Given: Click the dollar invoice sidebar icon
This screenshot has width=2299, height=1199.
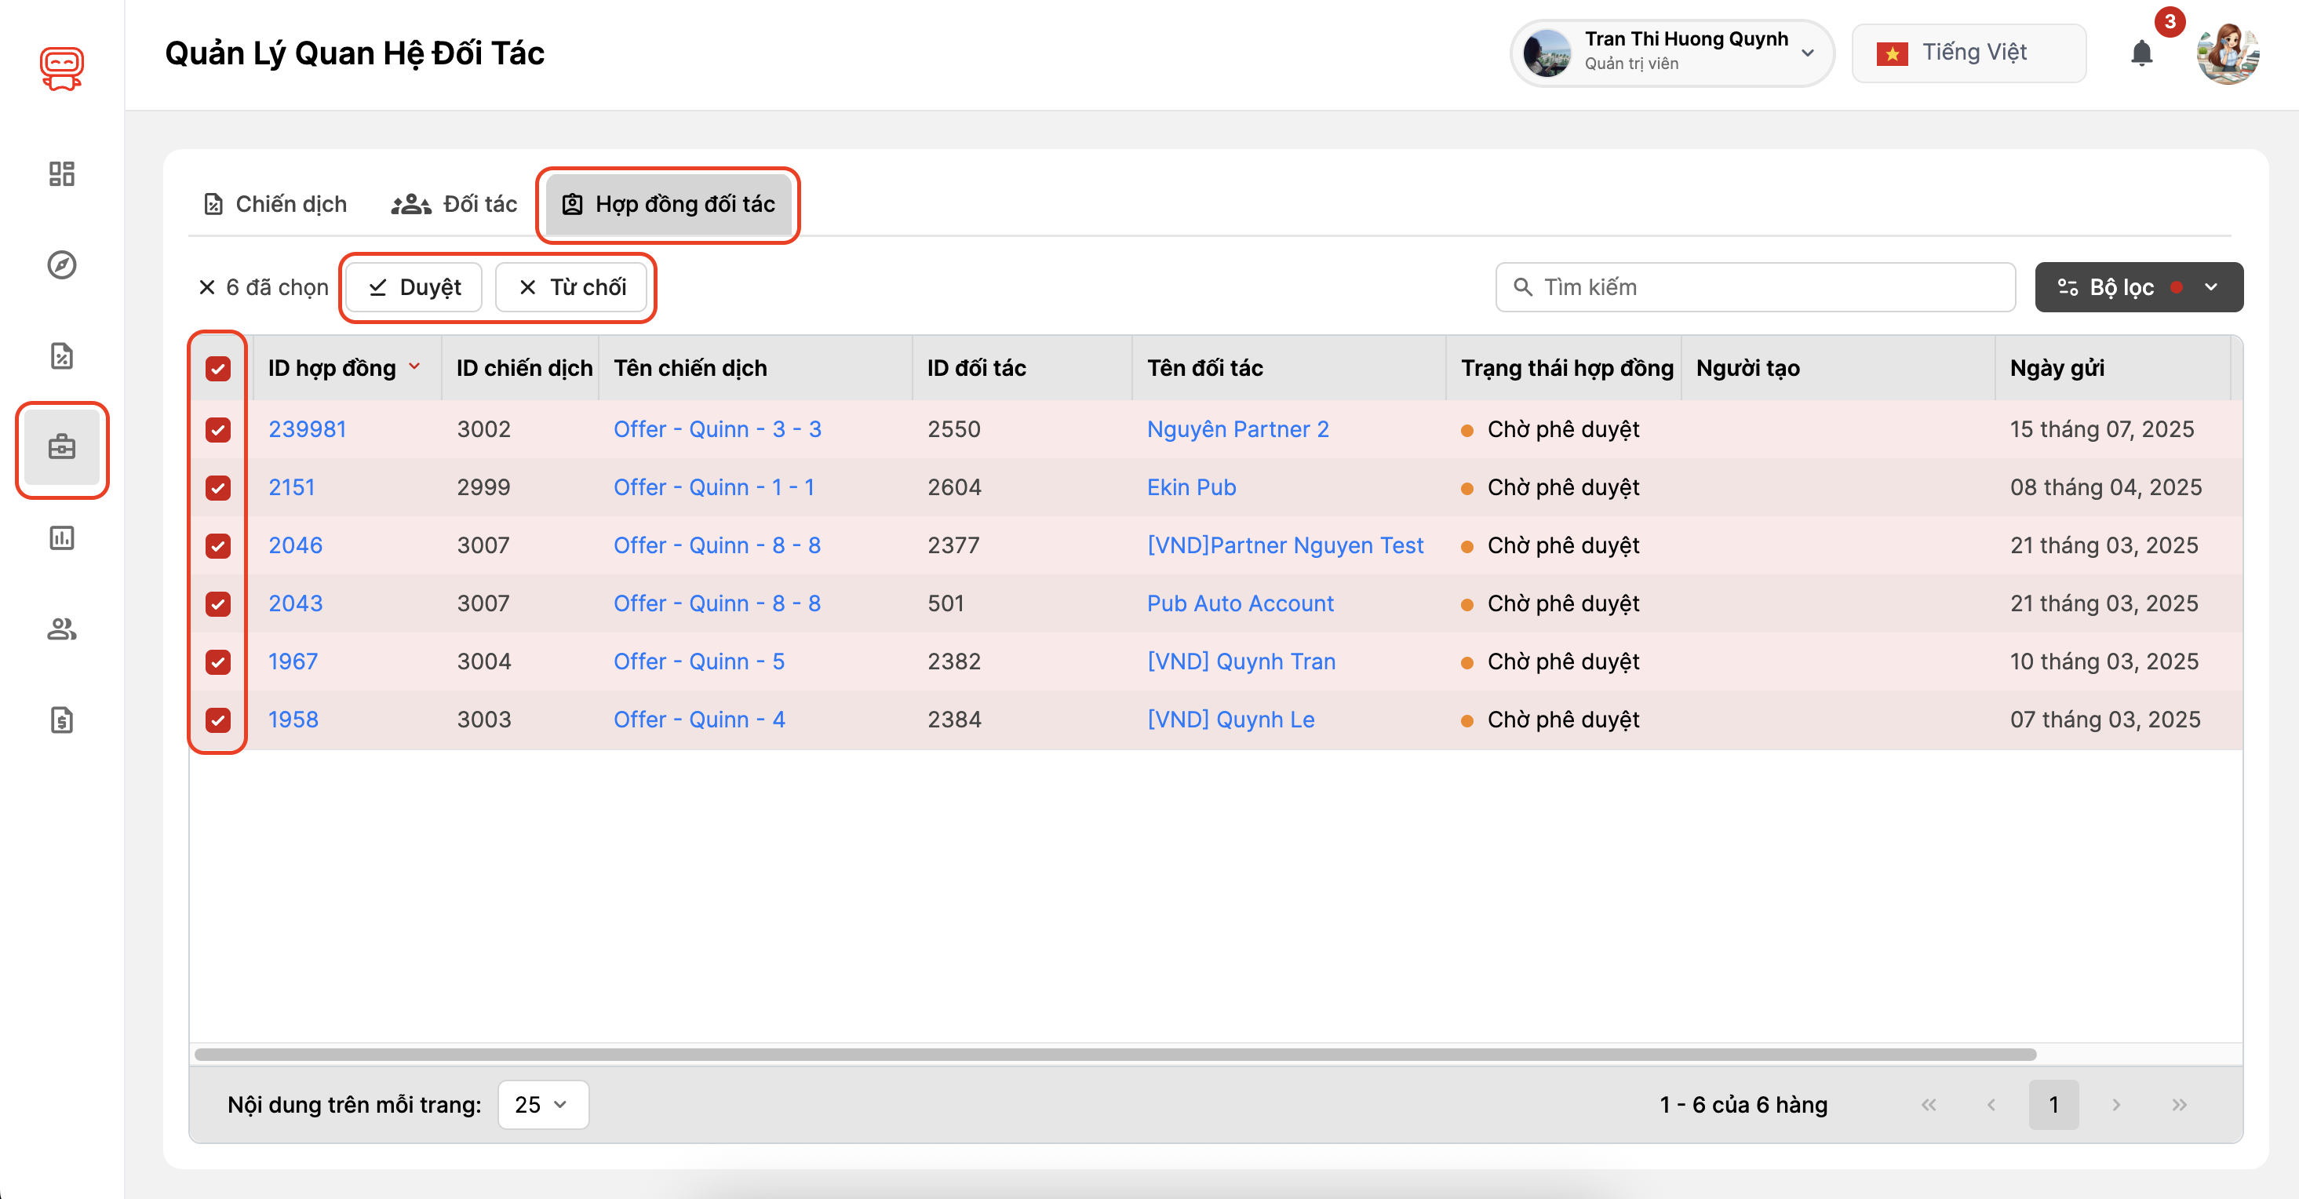Looking at the screenshot, I should (61, 720).
